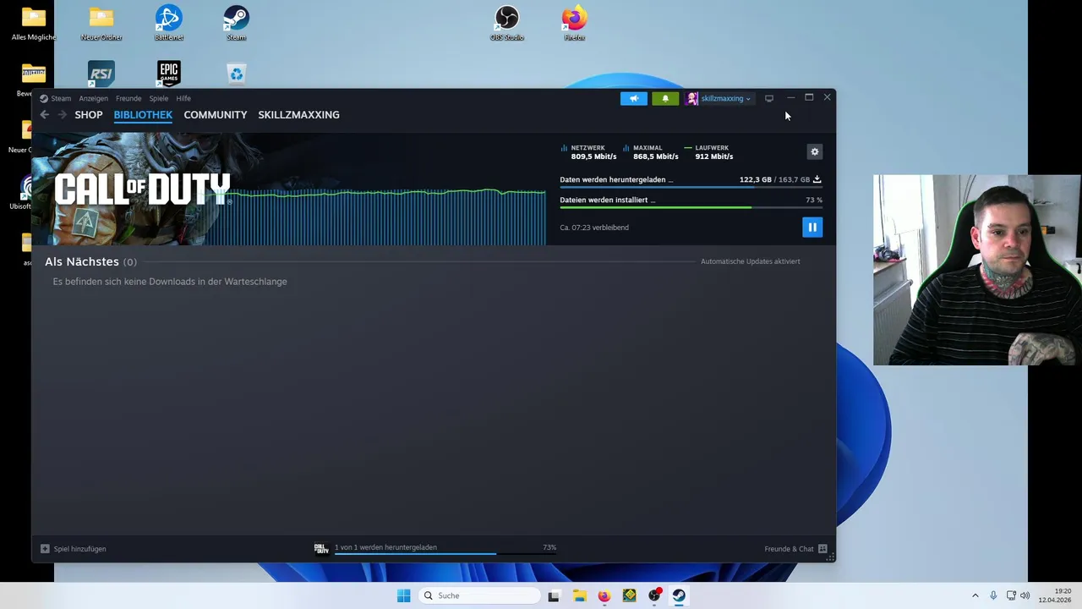This screenshot has width=1082, height=609.
Task: Open 'Alles Mögliche' desktop folder
Action: click(x=34, y=23)
